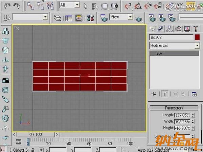Click the time slider 0 / 100 handle
This screenshot has height=152, width=203.
[x=36, y=134]
